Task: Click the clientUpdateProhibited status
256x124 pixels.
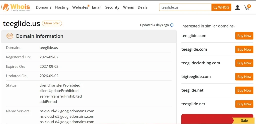Action: tap(59, 91)
